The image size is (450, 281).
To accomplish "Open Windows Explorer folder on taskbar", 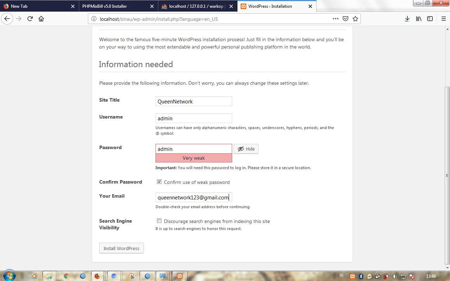I will pyautogui.click(x=49, y=276).
